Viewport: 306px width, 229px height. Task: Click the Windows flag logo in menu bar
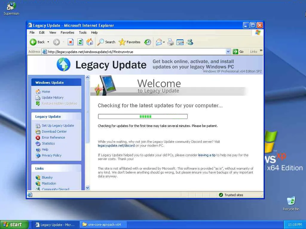click(258, 32)
